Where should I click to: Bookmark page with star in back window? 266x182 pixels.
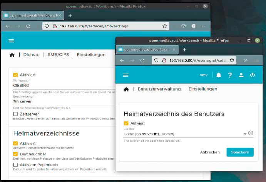(165, 26)
